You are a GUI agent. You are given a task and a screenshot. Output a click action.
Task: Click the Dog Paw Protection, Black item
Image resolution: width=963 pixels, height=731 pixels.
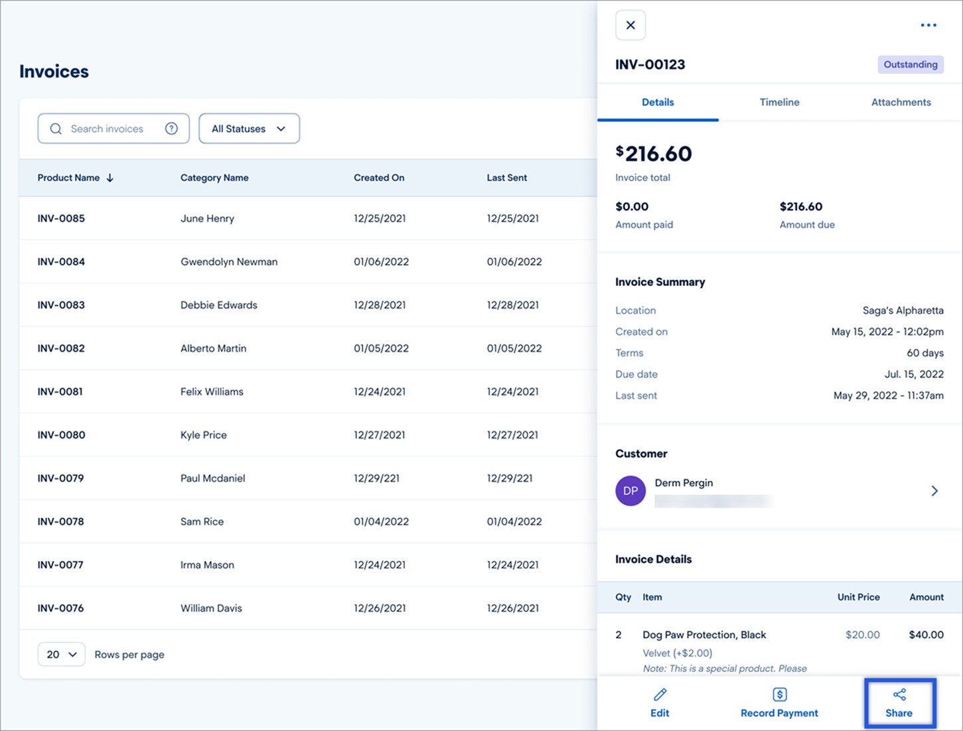click(x=704, y=635)
